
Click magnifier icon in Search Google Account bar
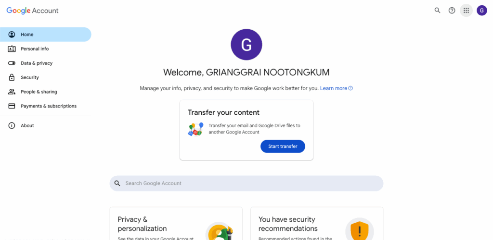click(117, 183)
